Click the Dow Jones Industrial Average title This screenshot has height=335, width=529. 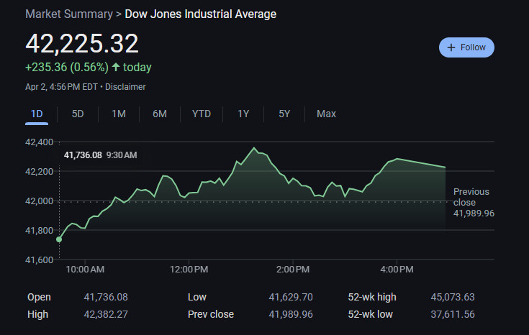200,14
